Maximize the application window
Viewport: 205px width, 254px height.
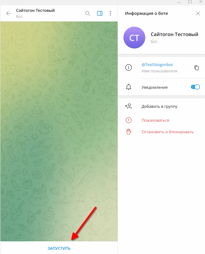pos(190,2)
